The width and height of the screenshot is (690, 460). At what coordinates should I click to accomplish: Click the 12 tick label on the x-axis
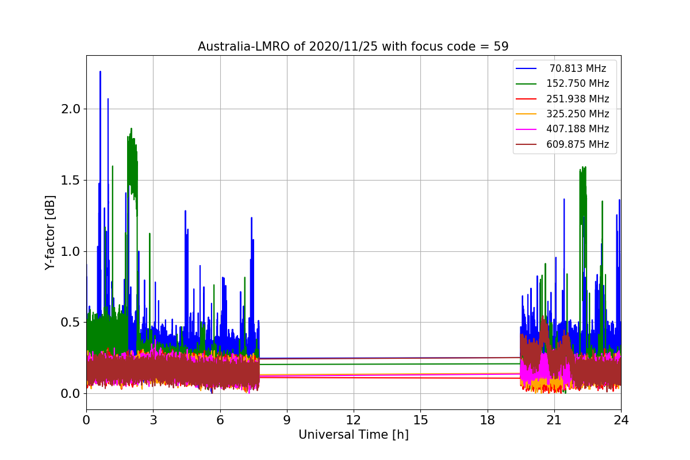[354, 420]
